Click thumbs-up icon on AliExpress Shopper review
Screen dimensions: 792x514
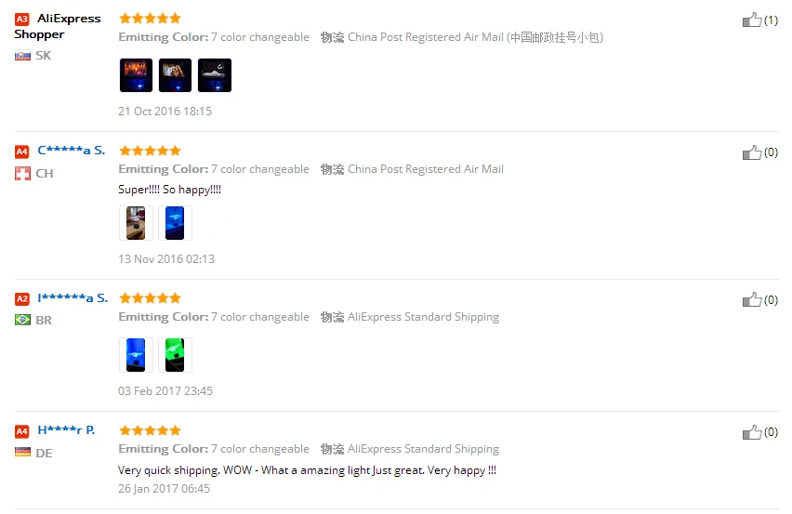[752, 20]
